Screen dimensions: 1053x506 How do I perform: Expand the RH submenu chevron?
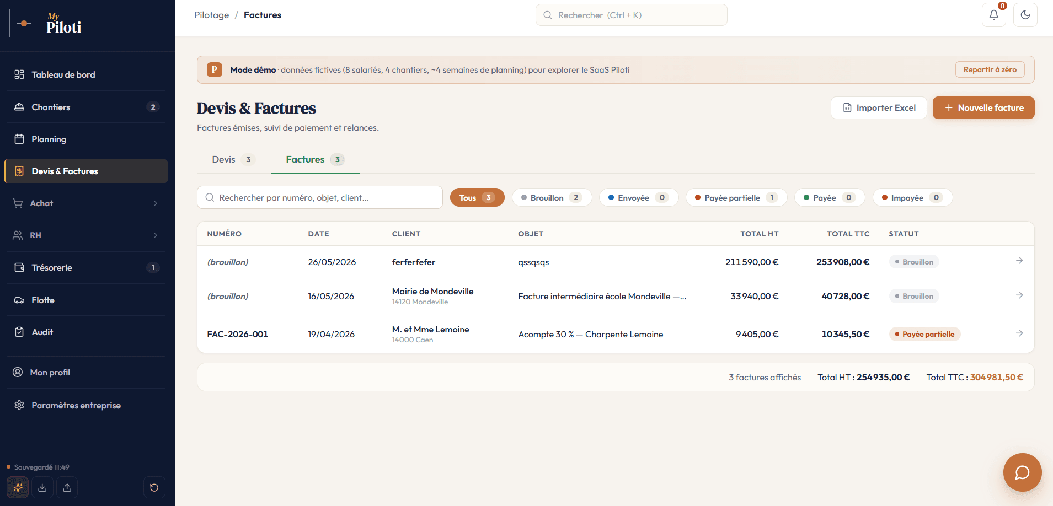point(156,235)
